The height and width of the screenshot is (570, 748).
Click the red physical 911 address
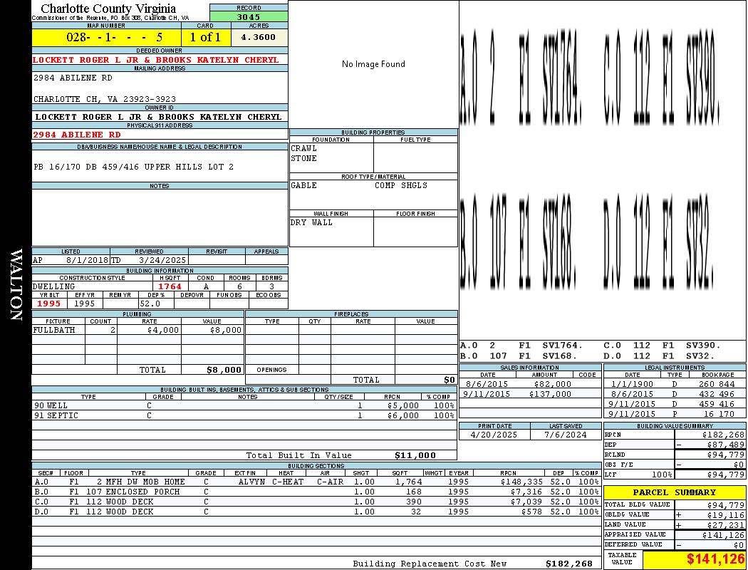(77, 135)
